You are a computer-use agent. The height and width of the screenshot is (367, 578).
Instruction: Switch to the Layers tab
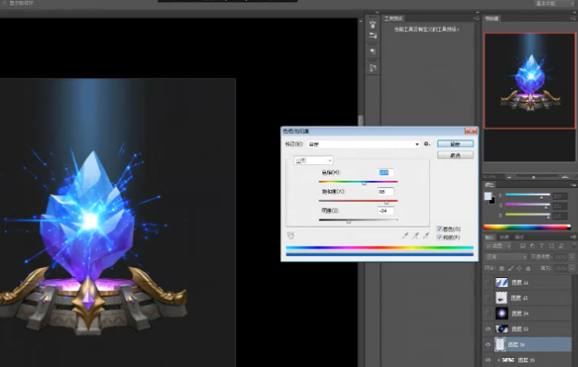[x=490, y=237]
